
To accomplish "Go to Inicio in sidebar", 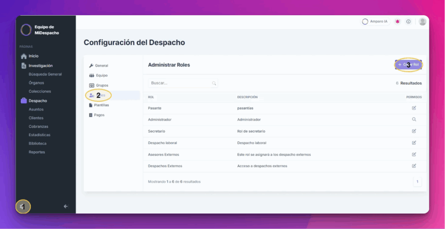I will (x=33, y=56).
